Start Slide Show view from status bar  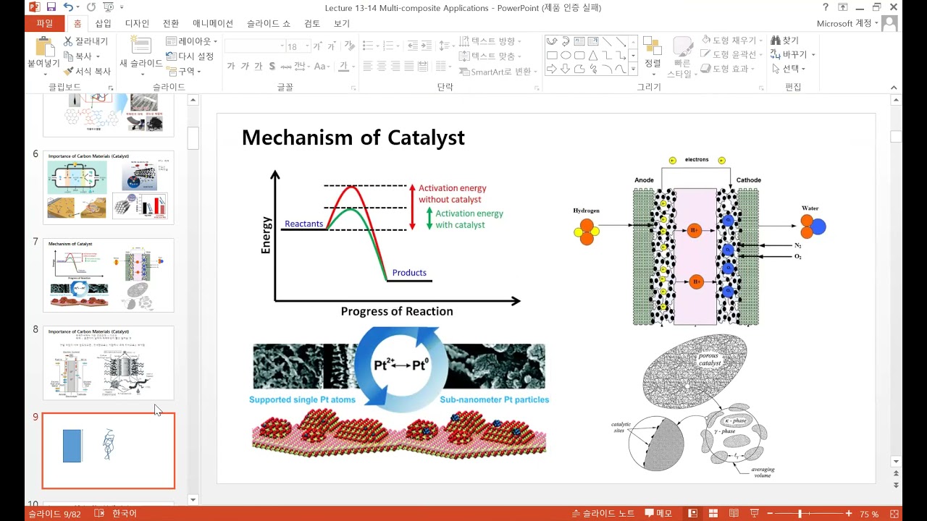[x=754, y=514]
